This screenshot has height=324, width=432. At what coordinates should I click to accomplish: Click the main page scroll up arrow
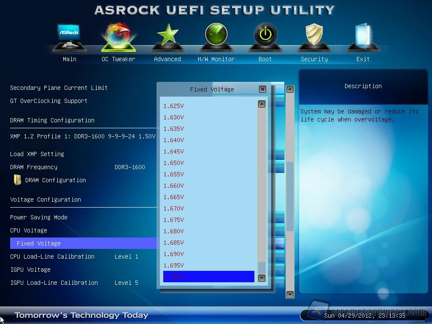[290, 89]
